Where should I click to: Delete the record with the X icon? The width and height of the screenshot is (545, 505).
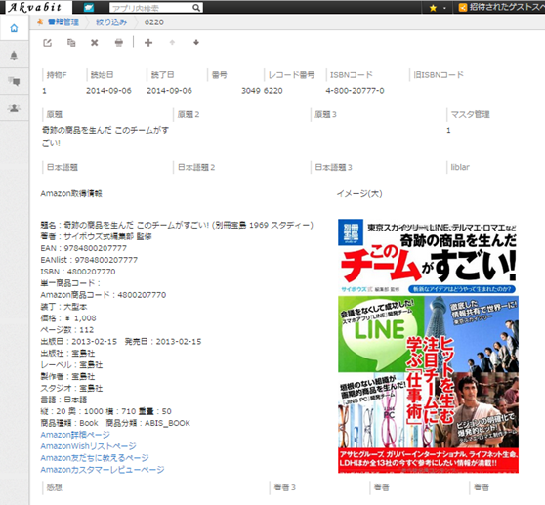pos(94,43)
